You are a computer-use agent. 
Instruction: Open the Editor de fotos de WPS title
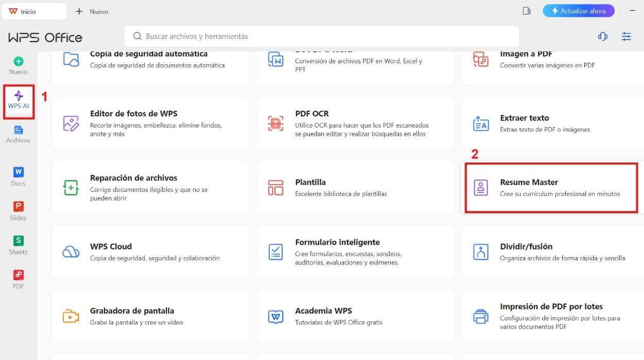(134, 114)
